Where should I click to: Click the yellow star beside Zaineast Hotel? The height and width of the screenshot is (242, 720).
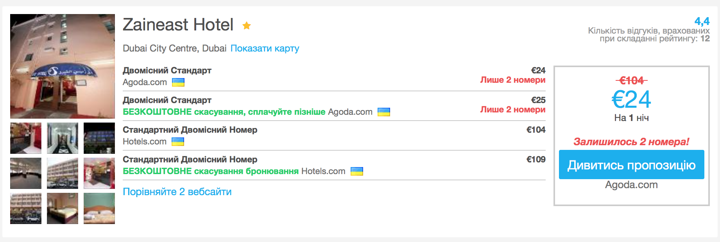point(246,26)
